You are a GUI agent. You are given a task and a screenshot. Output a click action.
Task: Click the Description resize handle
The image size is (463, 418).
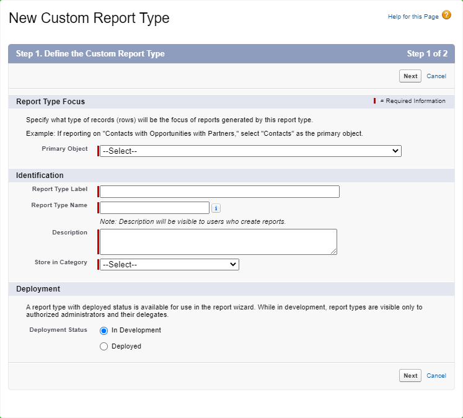pos(333,251)
